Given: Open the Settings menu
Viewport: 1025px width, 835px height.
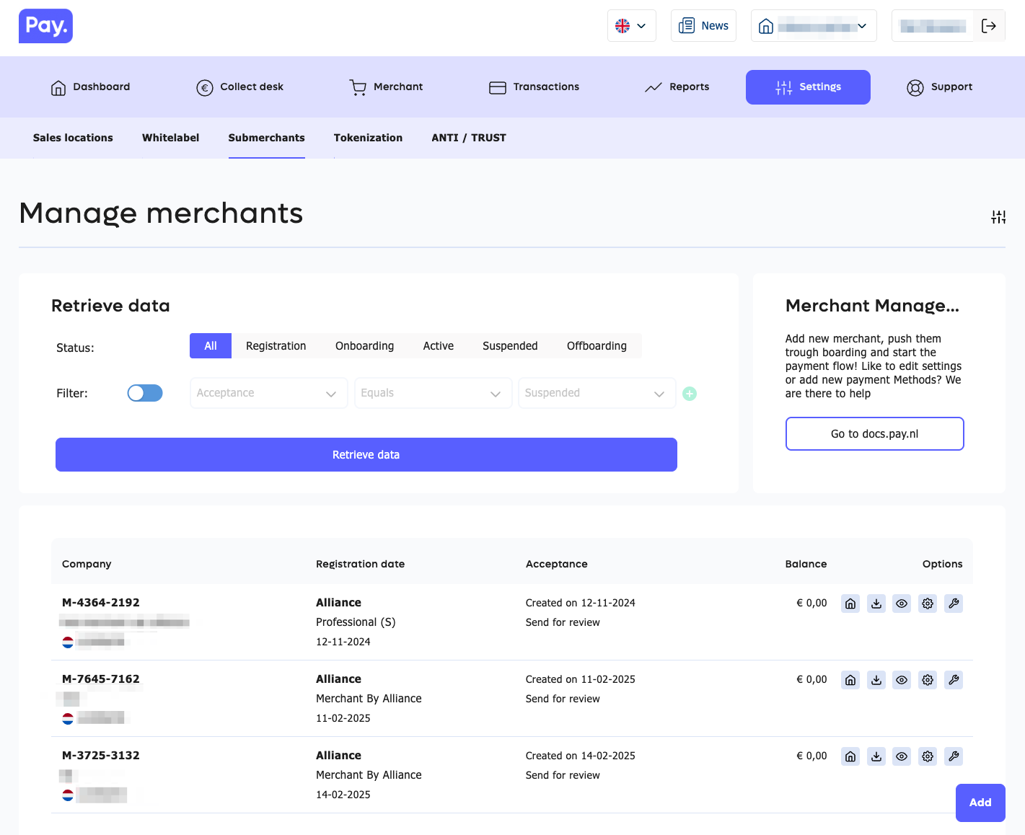Looking at the screenshot, I should [808, 87].
